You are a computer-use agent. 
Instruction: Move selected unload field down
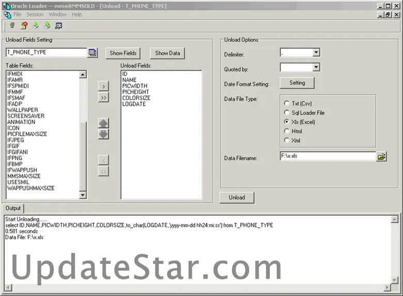[103, 134]
